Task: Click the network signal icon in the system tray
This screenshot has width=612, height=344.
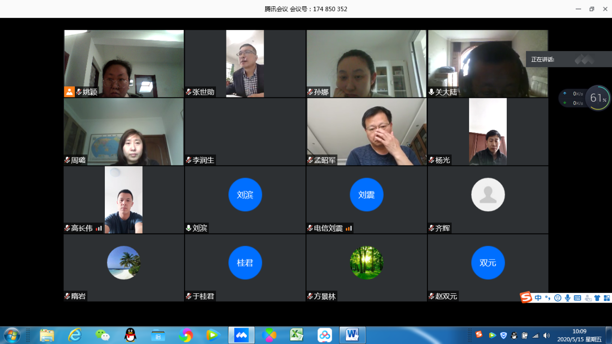Action: (536, 335)
